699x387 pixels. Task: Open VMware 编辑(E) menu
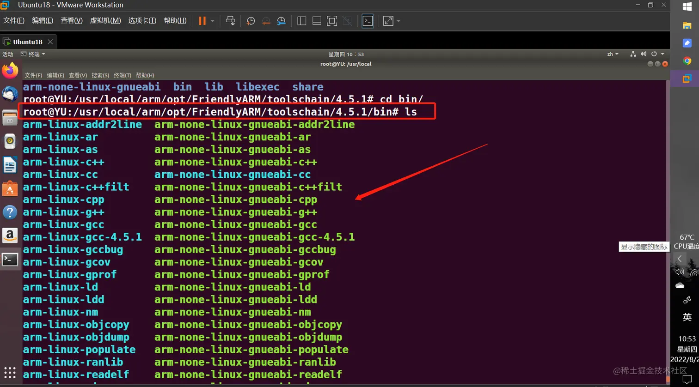click(x=43, y=21)
